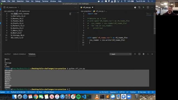Select the nfl_teams.csv editor tab

pos(11,7)
